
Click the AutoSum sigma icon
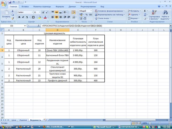click(145, 11)
